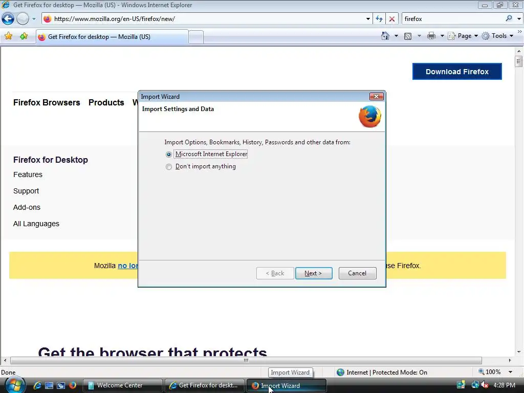Screen dimensions: 524x393
Task: Close the Import Wizard with X
Action: (x=376, y=97)
